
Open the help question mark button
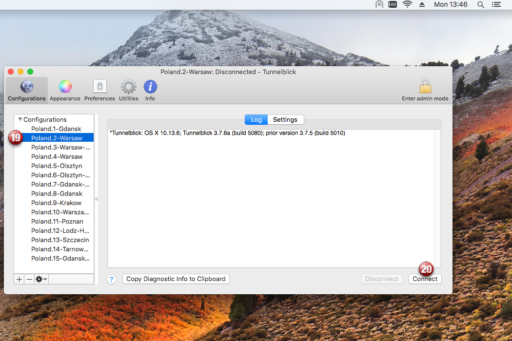[x=111, y=279]
